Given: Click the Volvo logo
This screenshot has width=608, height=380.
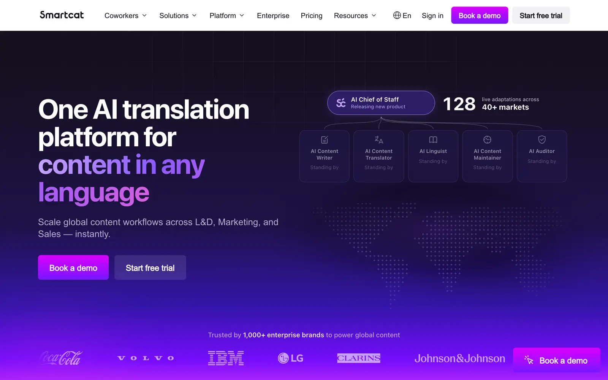Looking at the screenshot, I should 146,358.
